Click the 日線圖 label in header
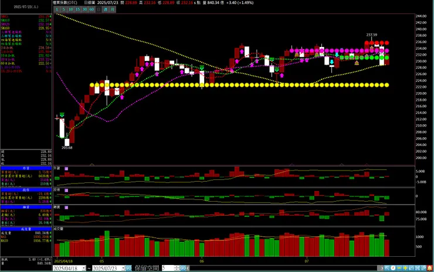This screenshot has width=434, height=272. click(89, 3)
